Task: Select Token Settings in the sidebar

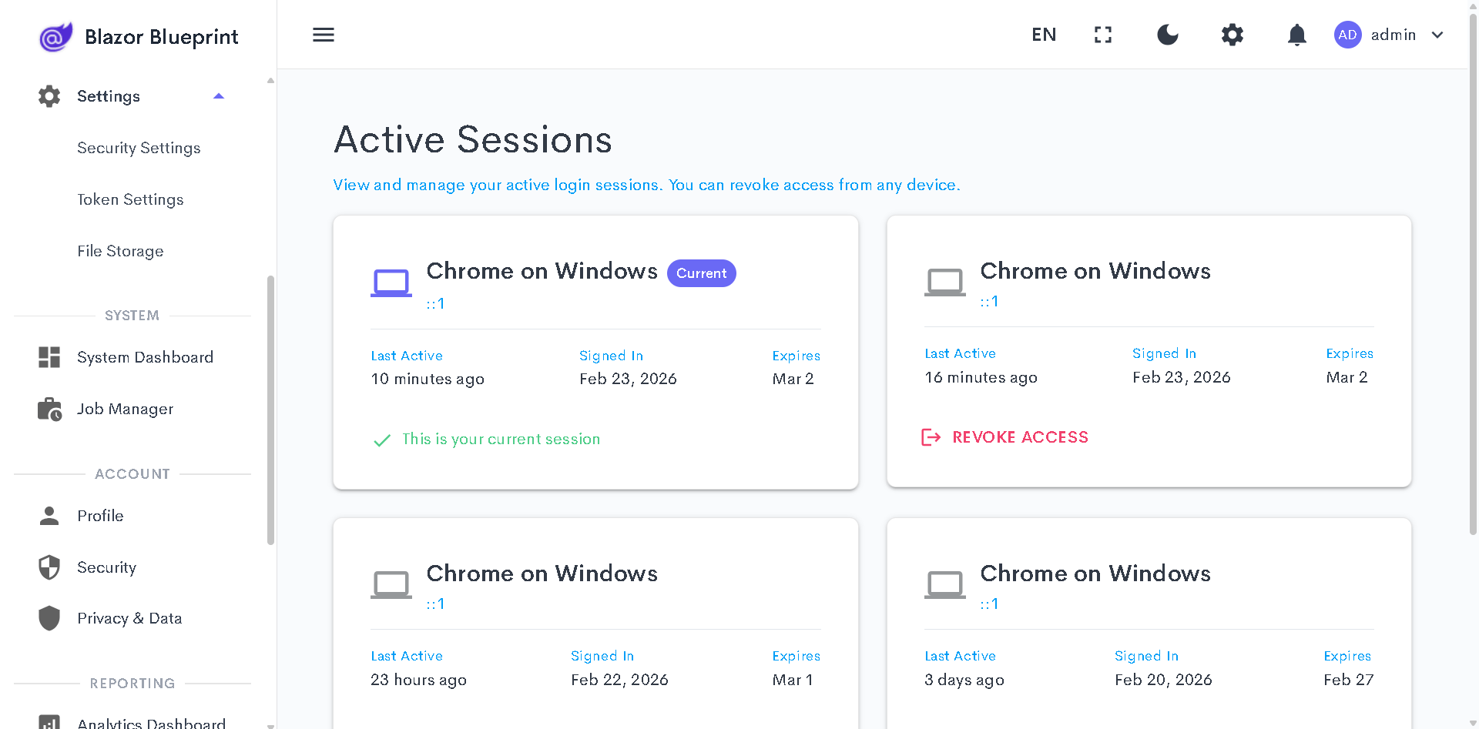Action: [130, 199]
